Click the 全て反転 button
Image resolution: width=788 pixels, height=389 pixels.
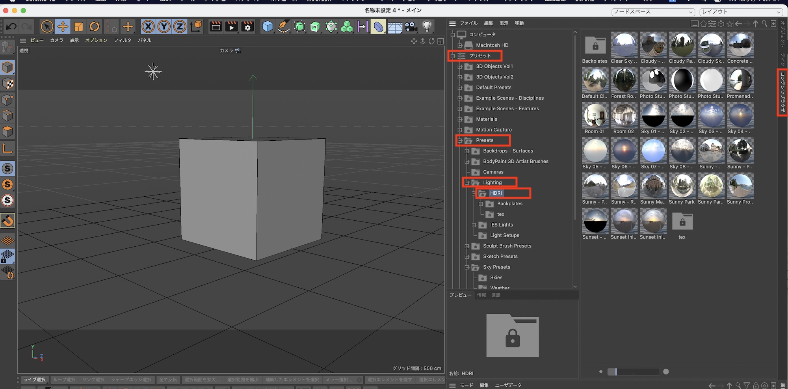[x=168, y=380]
